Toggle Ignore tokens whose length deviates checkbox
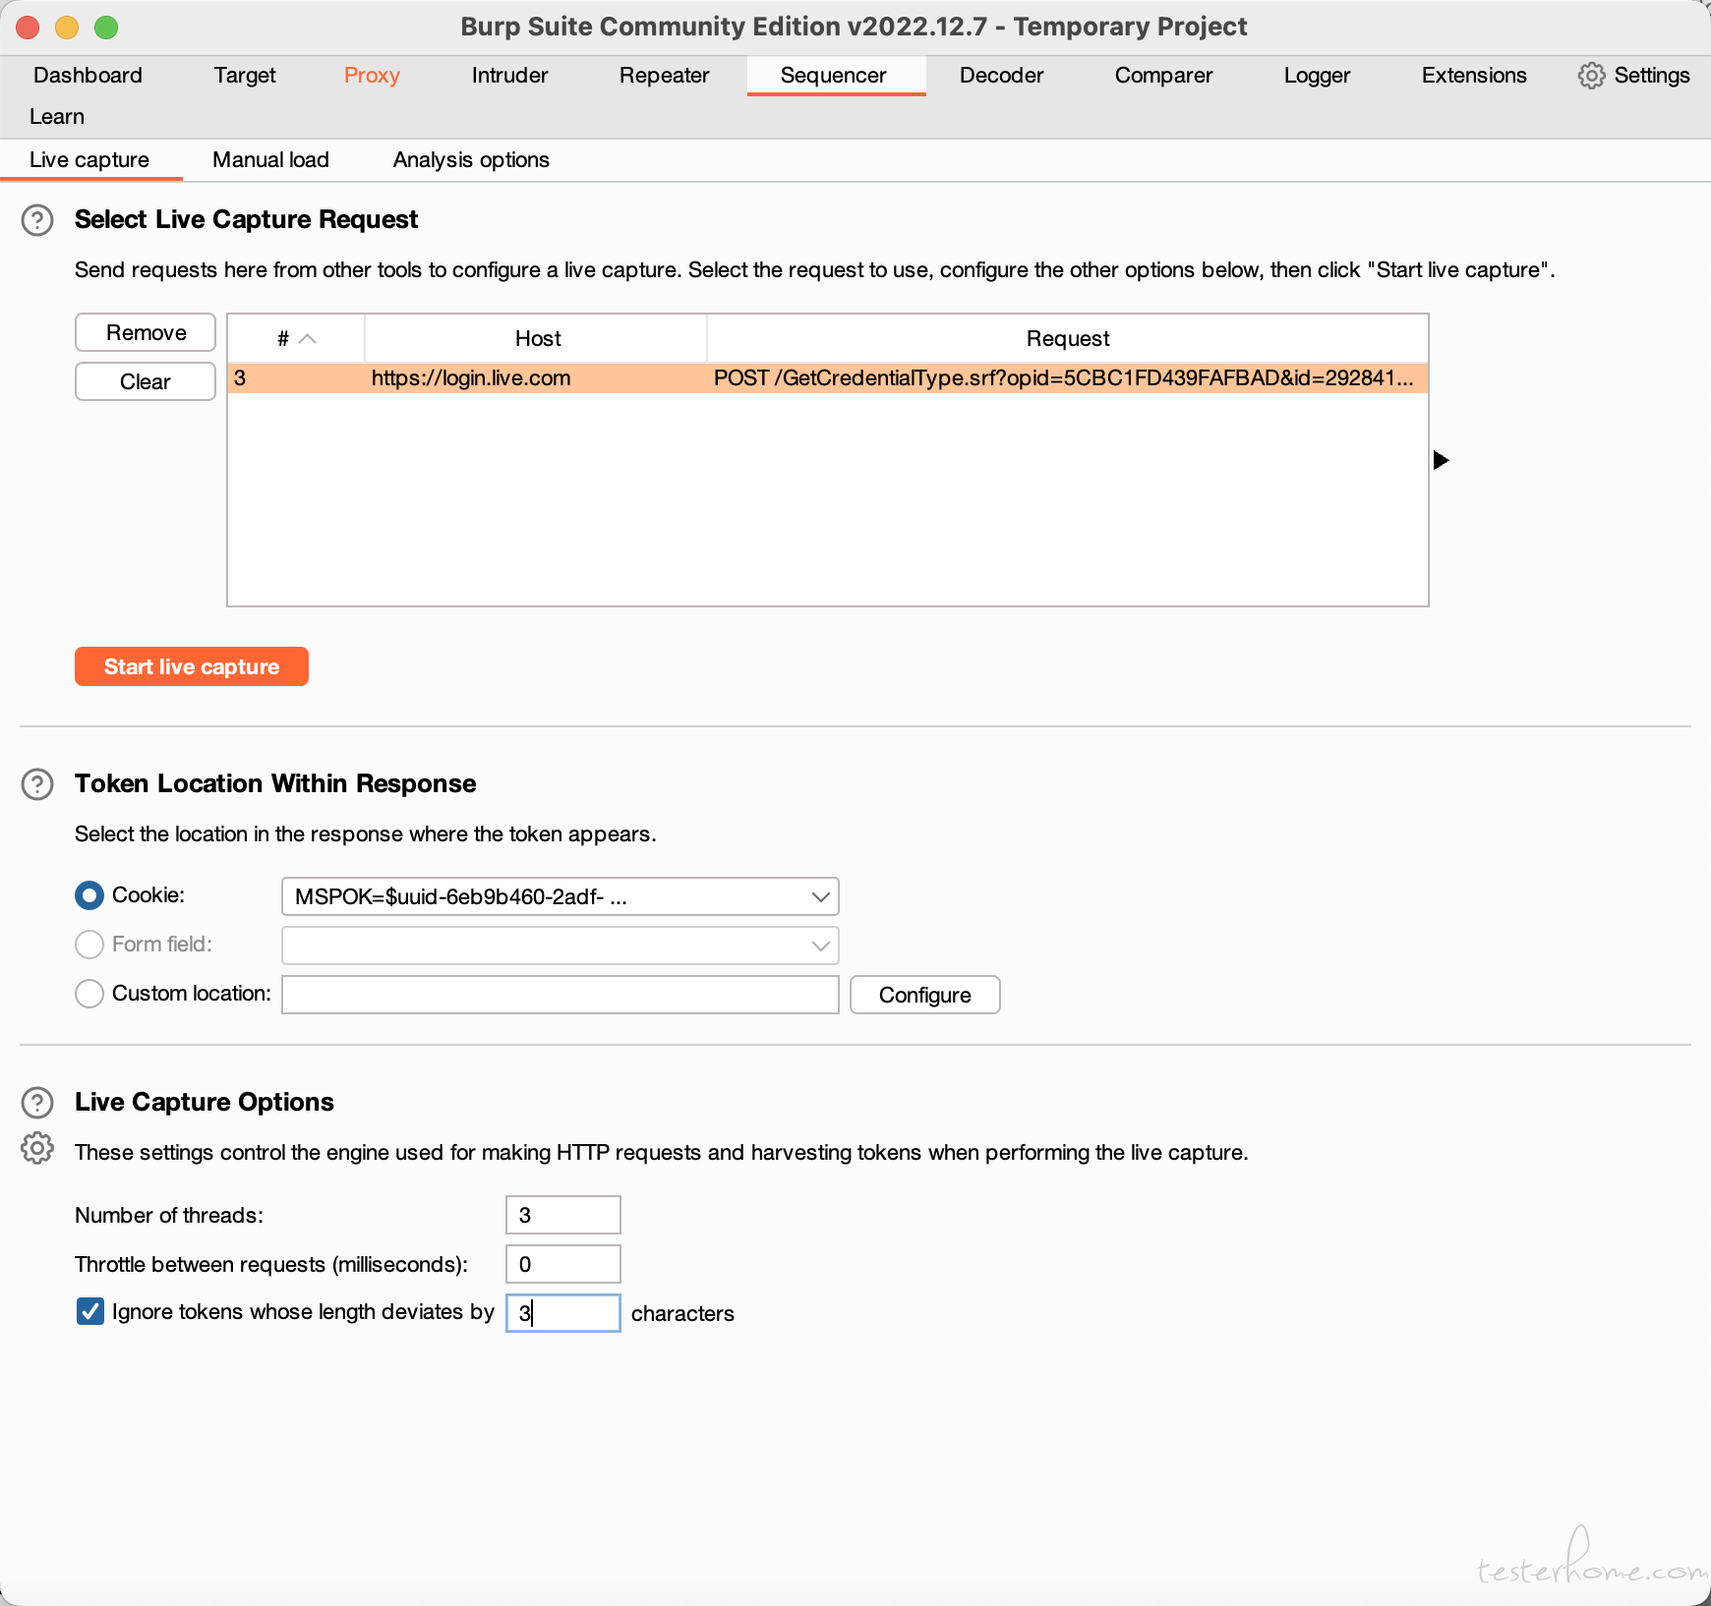This screenshot has height=1606, width=1711. (90, 1311)
